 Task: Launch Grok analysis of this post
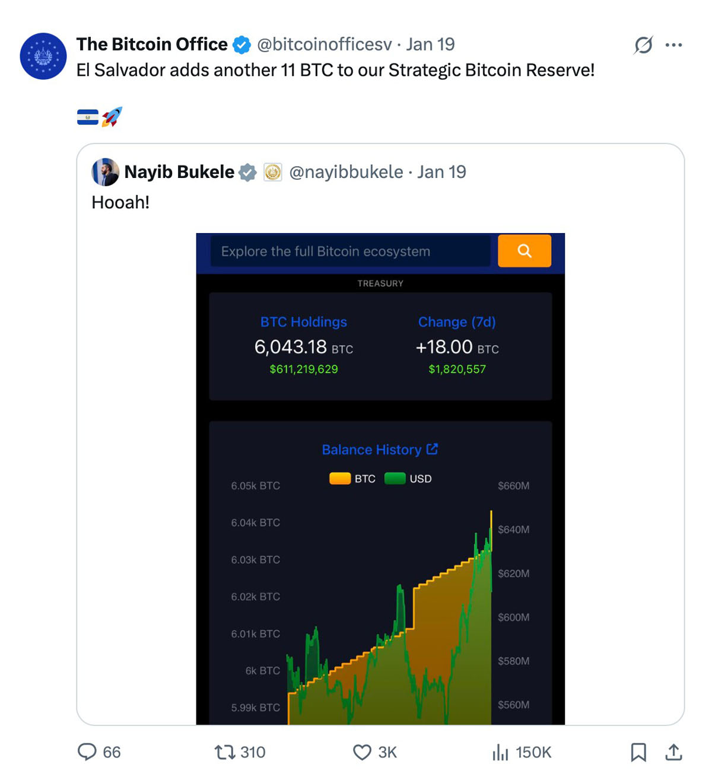[x=644, y=44]
